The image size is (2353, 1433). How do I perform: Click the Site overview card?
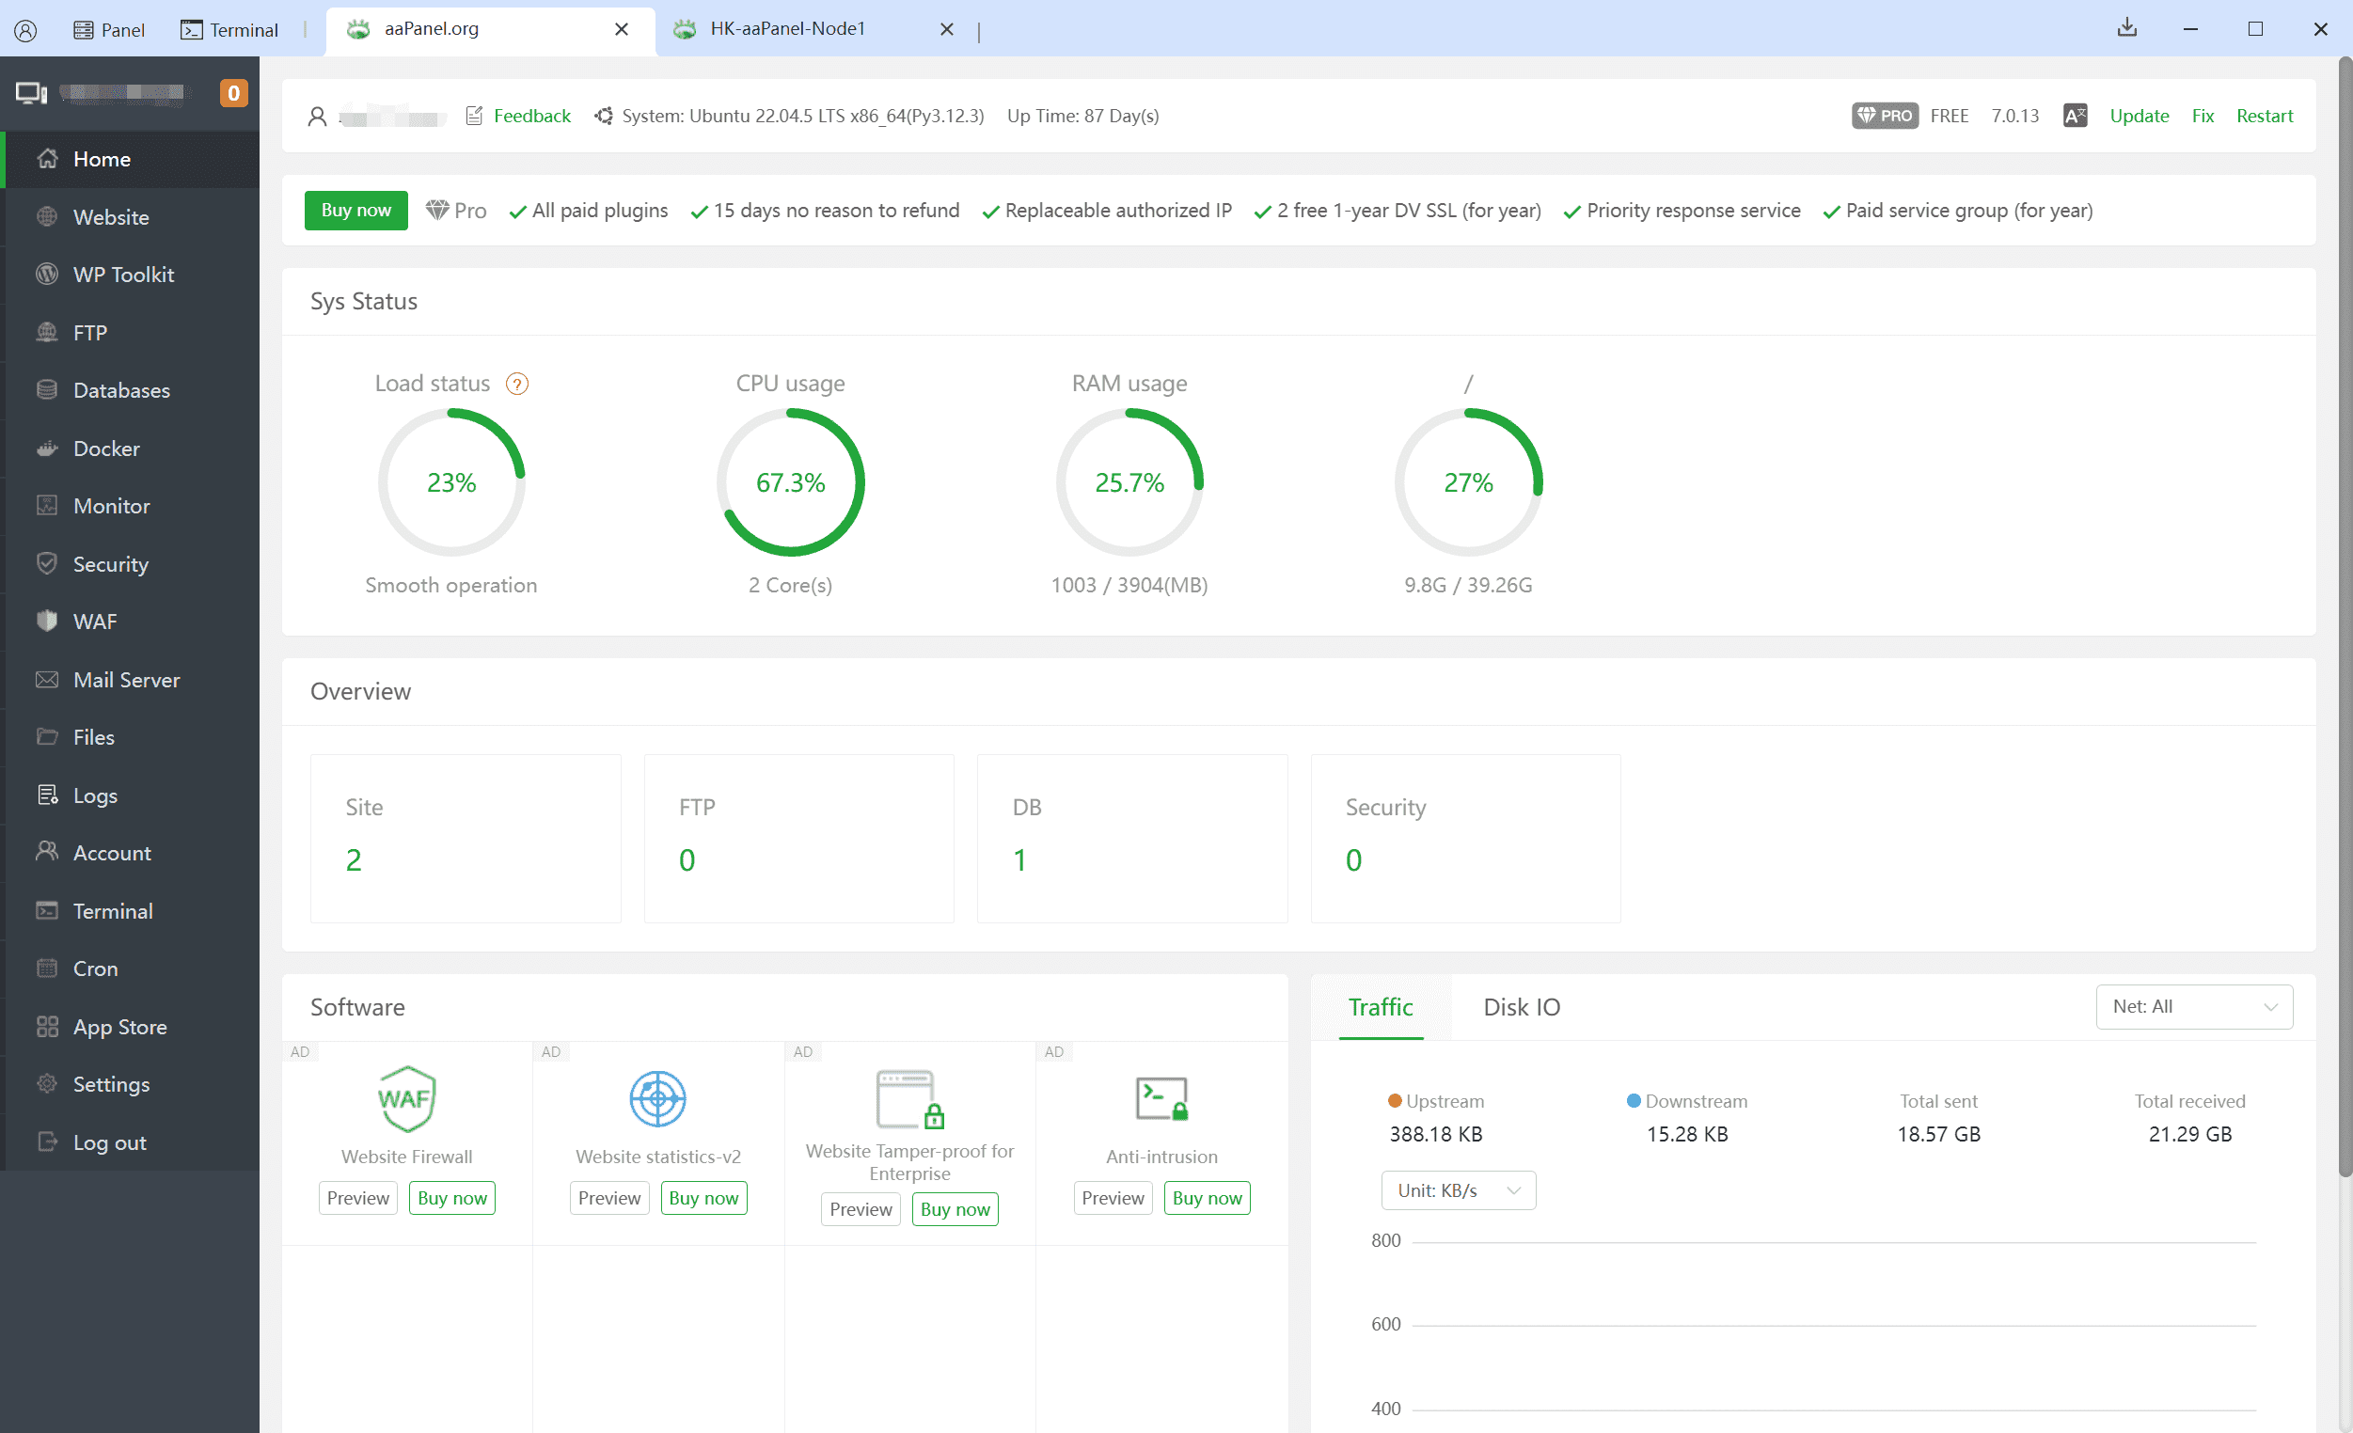coord(466,837)
